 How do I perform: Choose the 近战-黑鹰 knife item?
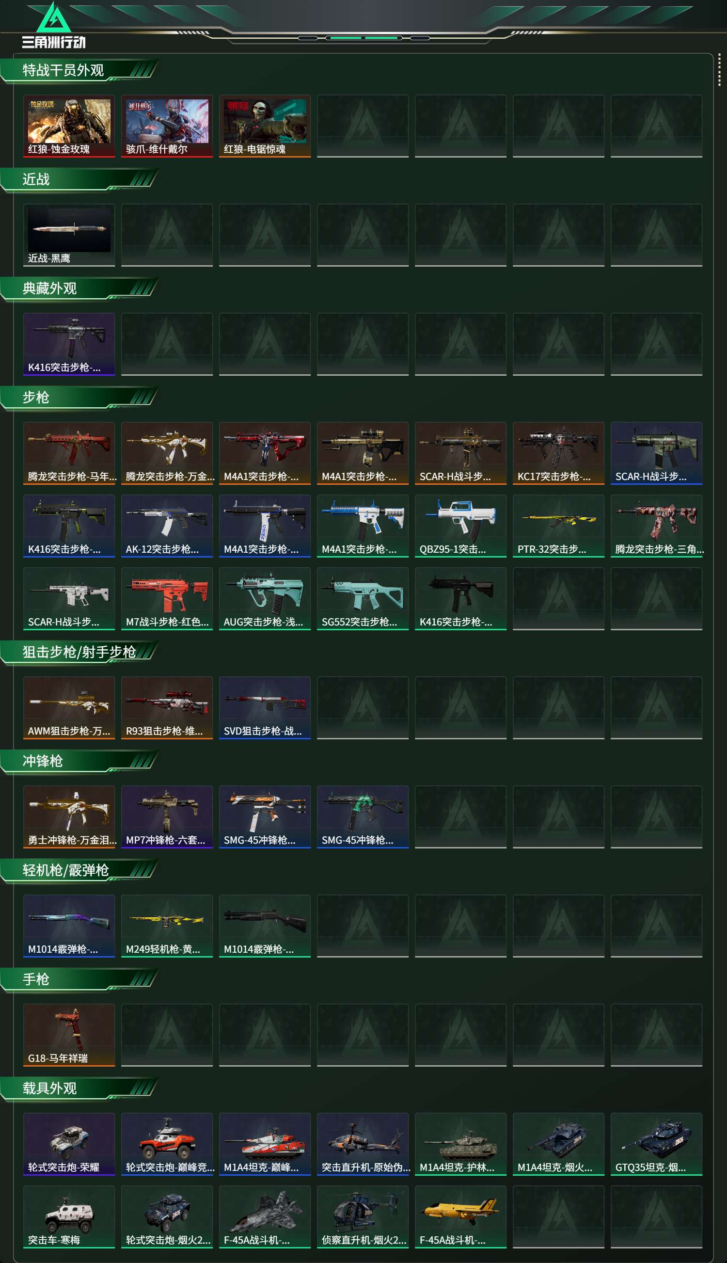pos(69,235)
